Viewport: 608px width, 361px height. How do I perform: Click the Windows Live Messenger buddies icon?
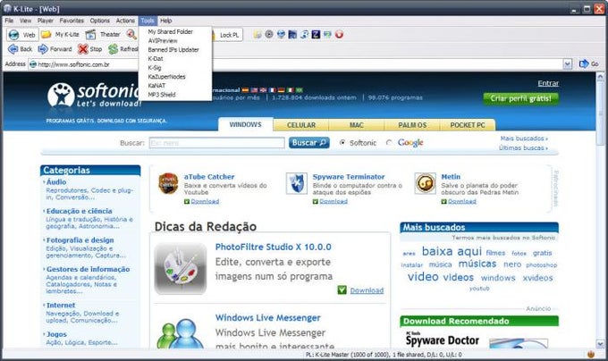pyautogui.click(x=181, y=334)
